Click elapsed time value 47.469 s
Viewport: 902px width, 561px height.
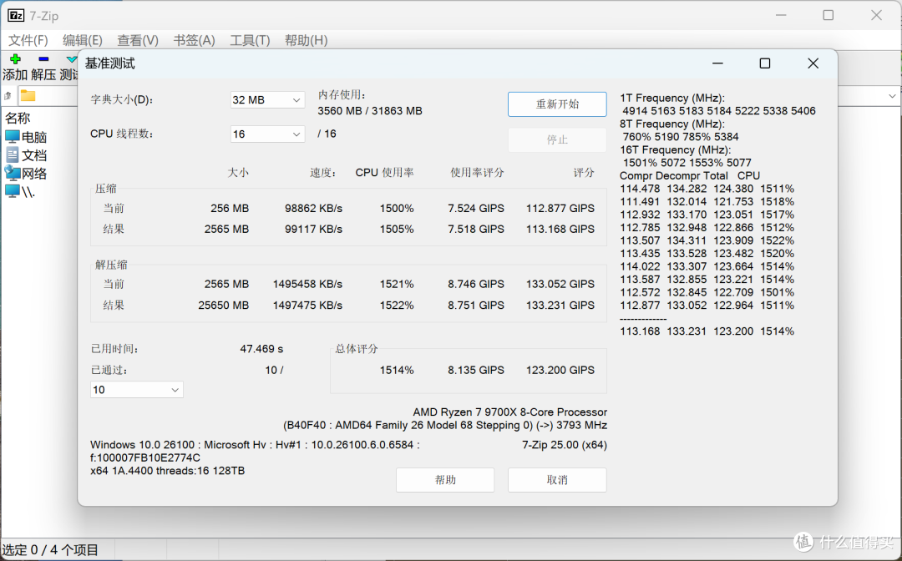[261, 349]
